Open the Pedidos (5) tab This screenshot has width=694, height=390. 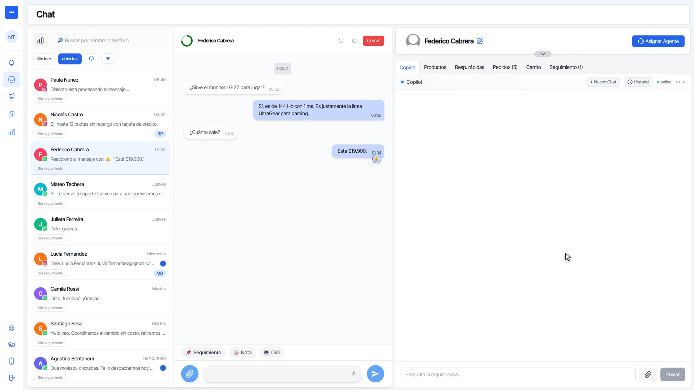(505, 67)
